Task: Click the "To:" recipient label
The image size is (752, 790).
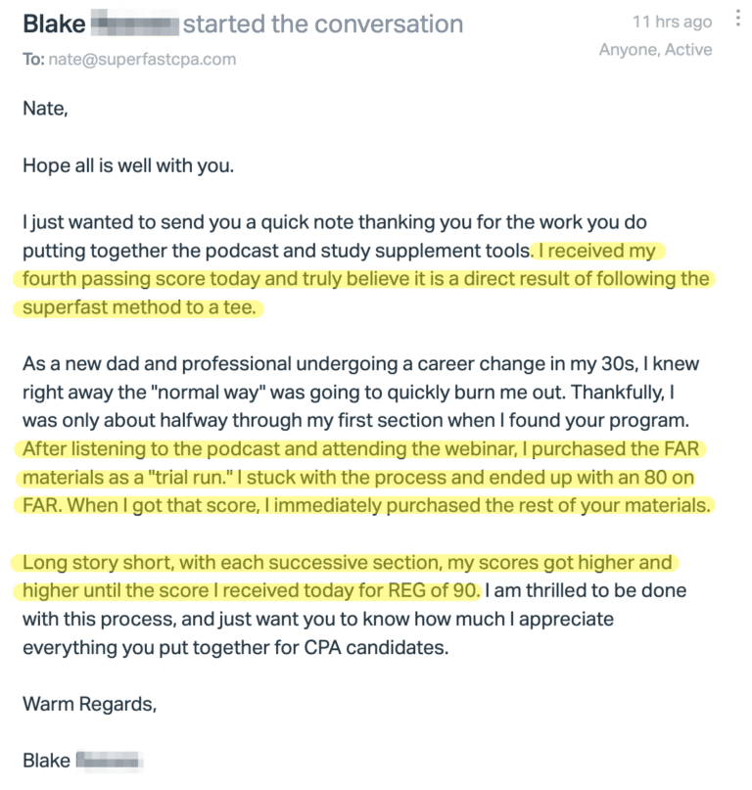Action: click(32, 59)
